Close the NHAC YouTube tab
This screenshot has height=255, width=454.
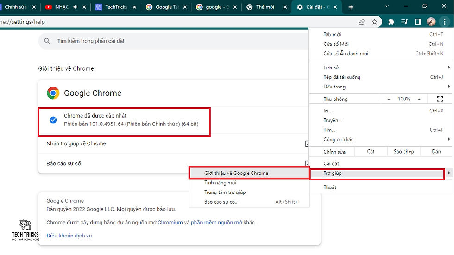click(x=84, y=7)
